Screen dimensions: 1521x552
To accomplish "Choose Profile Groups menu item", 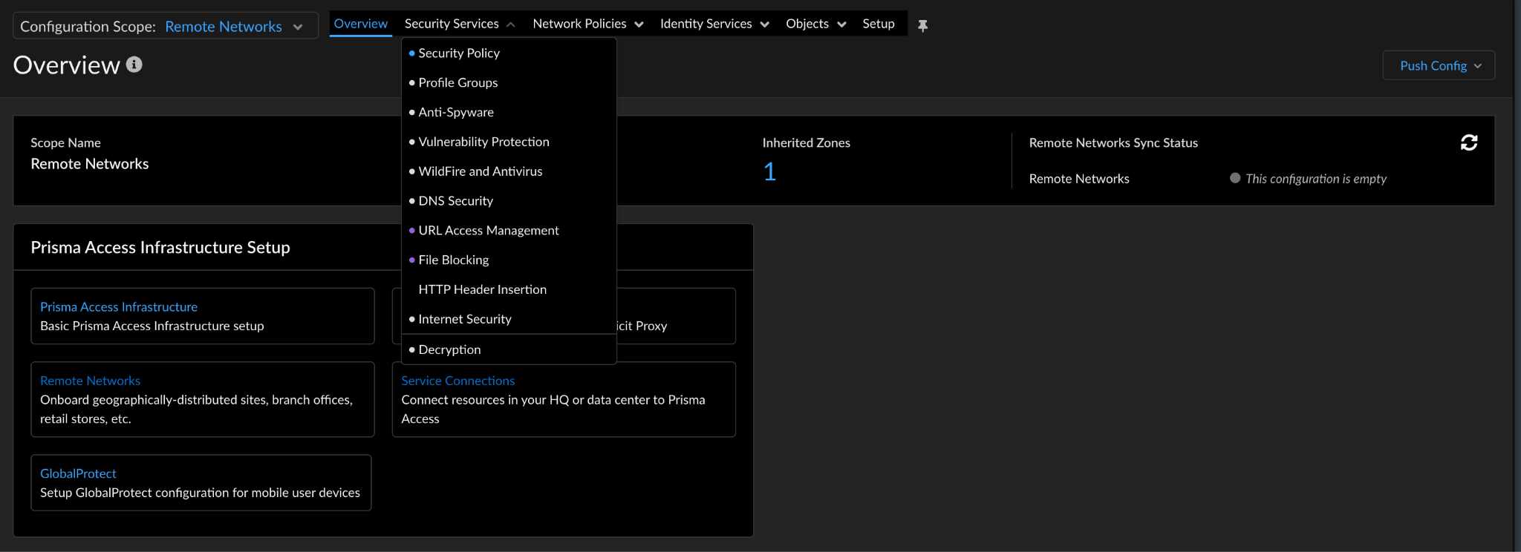I will point(509,83).
